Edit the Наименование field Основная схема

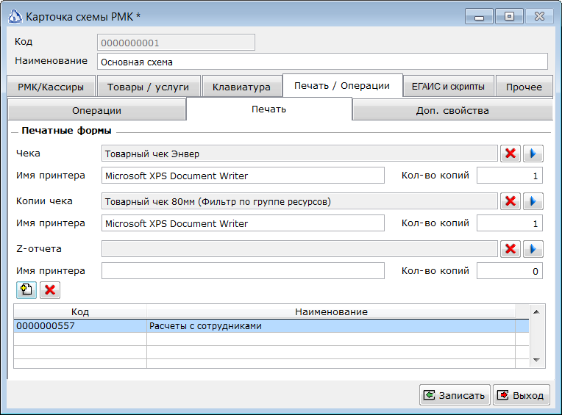(322, 62)
